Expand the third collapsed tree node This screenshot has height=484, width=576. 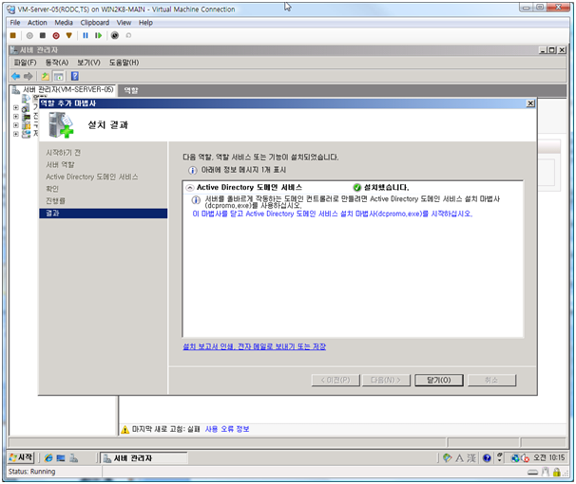(16, 125)
